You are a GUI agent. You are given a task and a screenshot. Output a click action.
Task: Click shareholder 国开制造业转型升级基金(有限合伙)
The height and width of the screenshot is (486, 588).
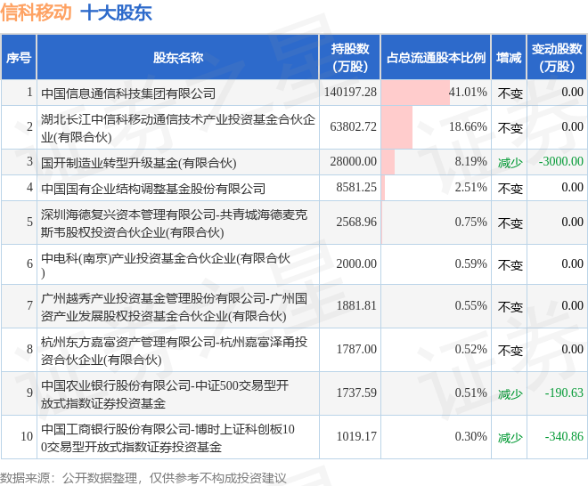point(138,163)
